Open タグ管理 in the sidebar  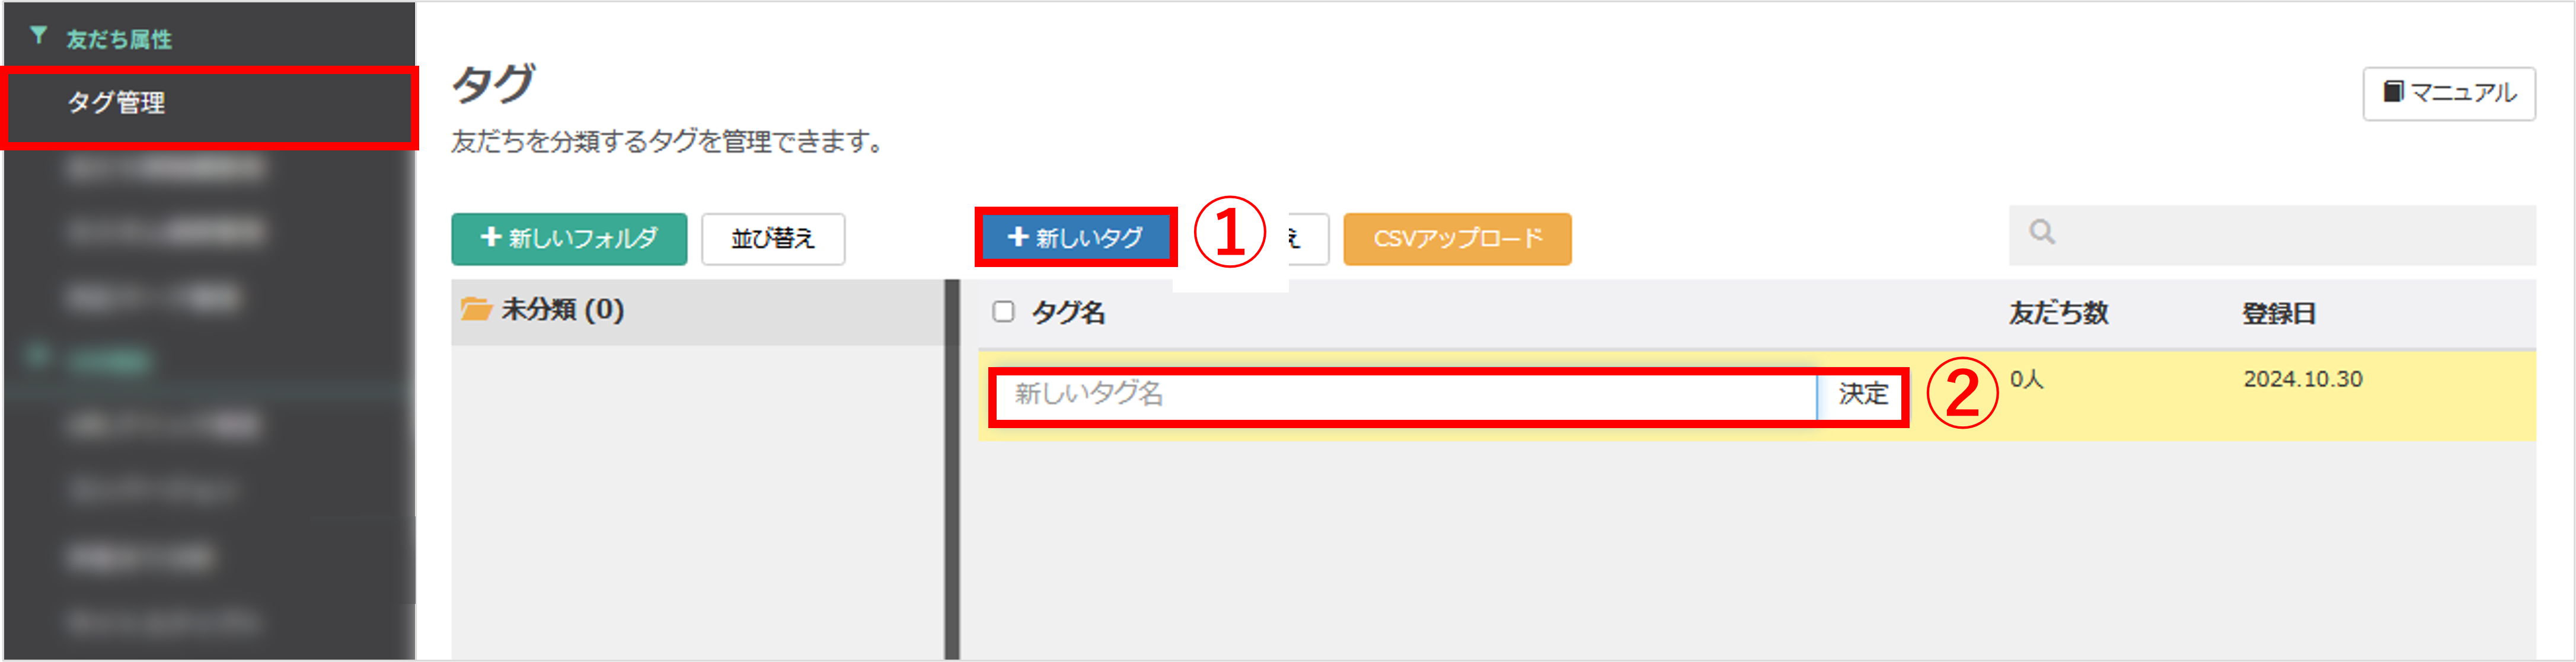116,103
